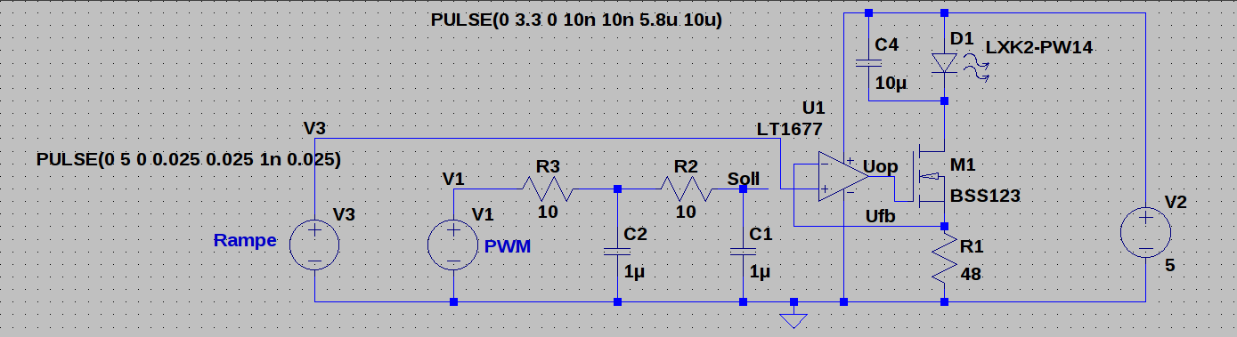Click the PULSE(0 5 0 0.025 0.025 1n 0.025) text

(x=189, y=160)
